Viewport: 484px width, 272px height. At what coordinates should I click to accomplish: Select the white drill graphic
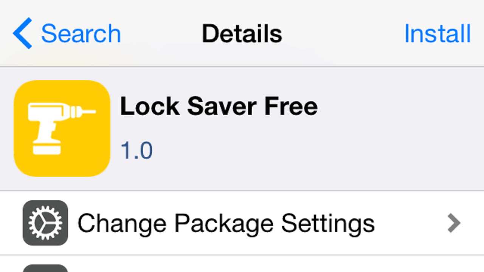pyautogui.click(x=62, y=128)
